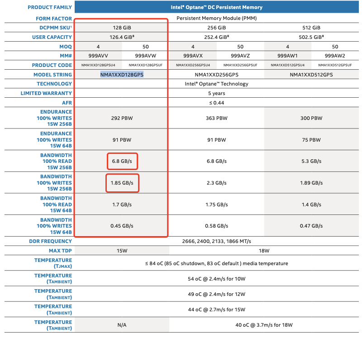The image size is (362, 338).
Task: Click the 1.7 GB/s read bandwidth value
Action: pyautogui.click(x=122, y=205)
